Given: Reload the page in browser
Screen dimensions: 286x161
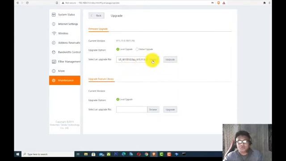Looking at the screenshot, I should pyautogui.click(x=27, y=3).
